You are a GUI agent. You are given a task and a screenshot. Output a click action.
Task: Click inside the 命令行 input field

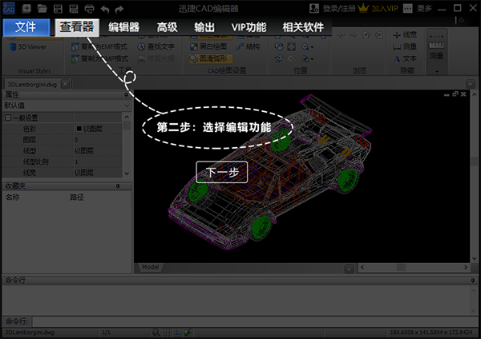255,321
